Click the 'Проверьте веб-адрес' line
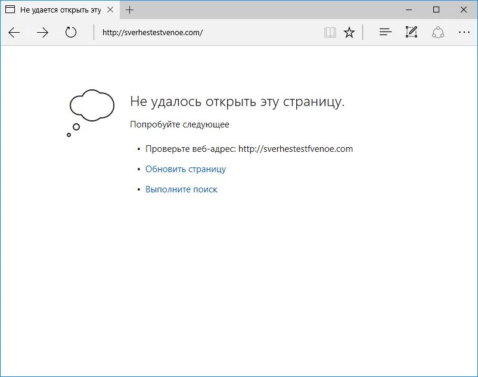The image size is (478, 377). coord(249,149)
